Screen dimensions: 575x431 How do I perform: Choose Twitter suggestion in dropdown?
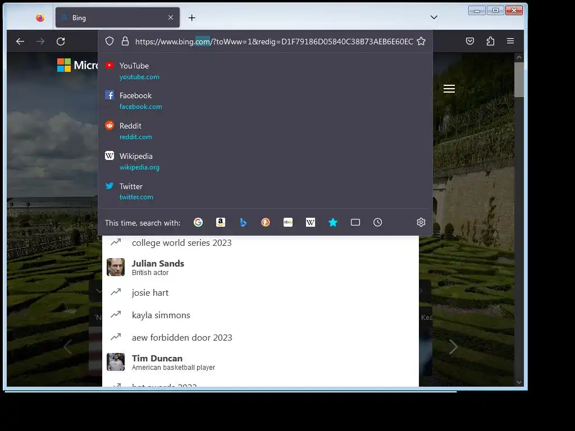tap(267, 191)
